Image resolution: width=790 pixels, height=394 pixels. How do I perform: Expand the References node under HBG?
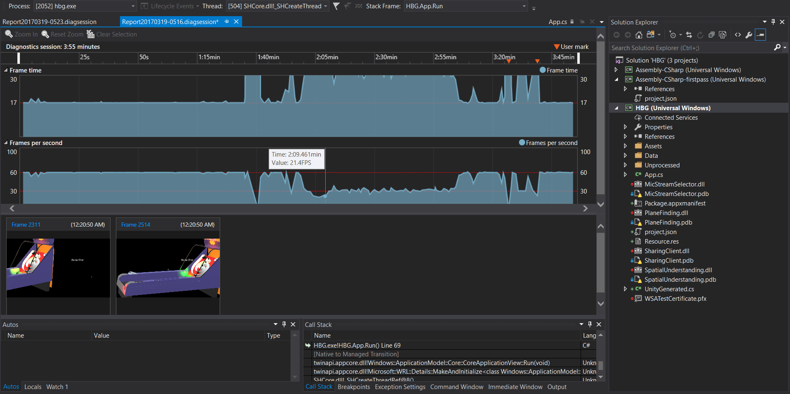tap(626, 136)
